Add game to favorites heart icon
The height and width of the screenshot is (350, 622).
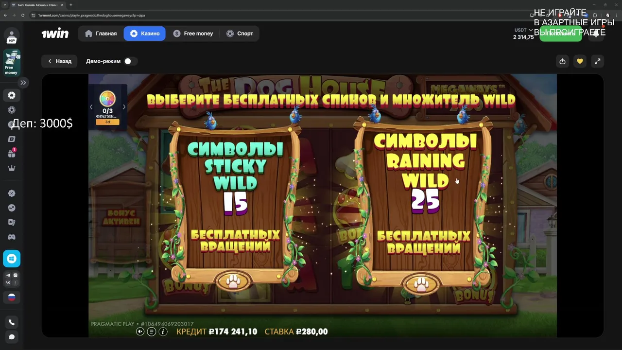(580, 61)
